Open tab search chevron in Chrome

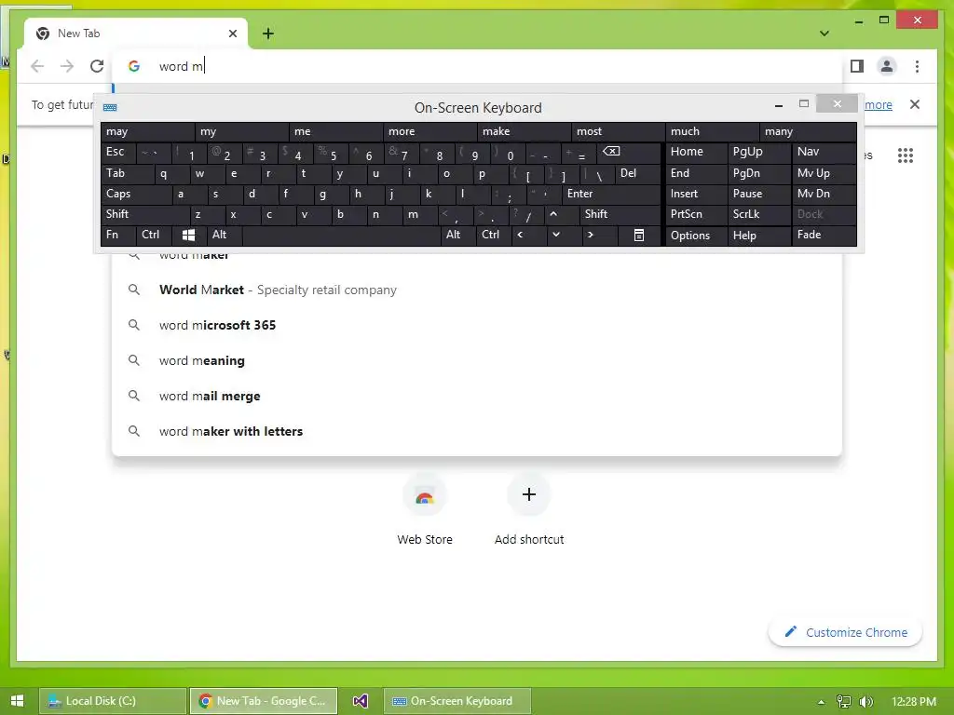click(x=825, y=34)
